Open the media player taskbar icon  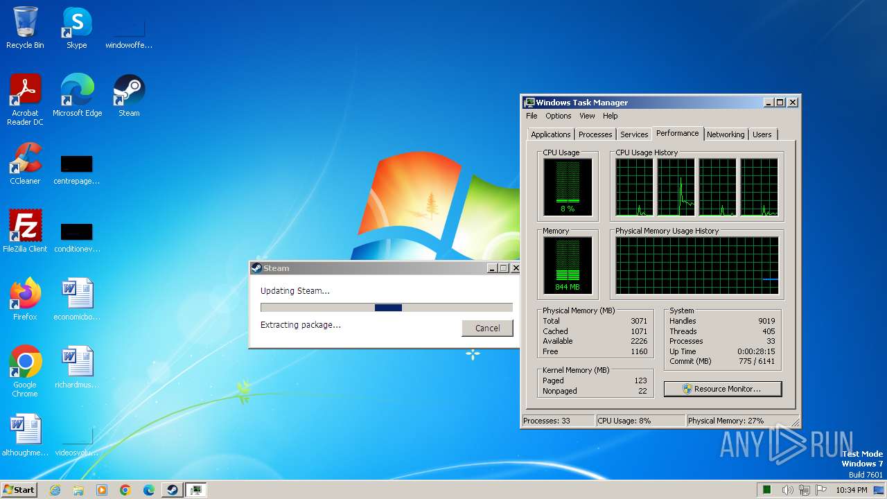pyautogui.click(x=102, y=490)
